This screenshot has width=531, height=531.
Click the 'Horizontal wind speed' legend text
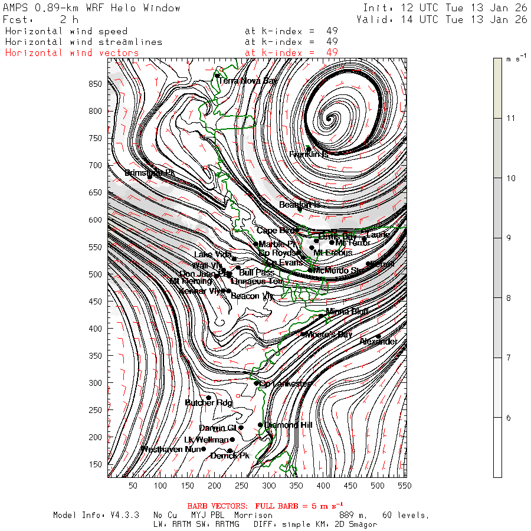[x=66, y=31]
